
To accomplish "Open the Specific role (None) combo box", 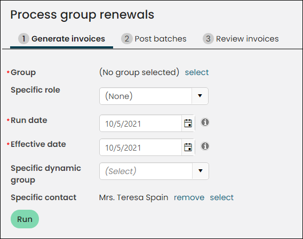I will click(x=154, y=96).
